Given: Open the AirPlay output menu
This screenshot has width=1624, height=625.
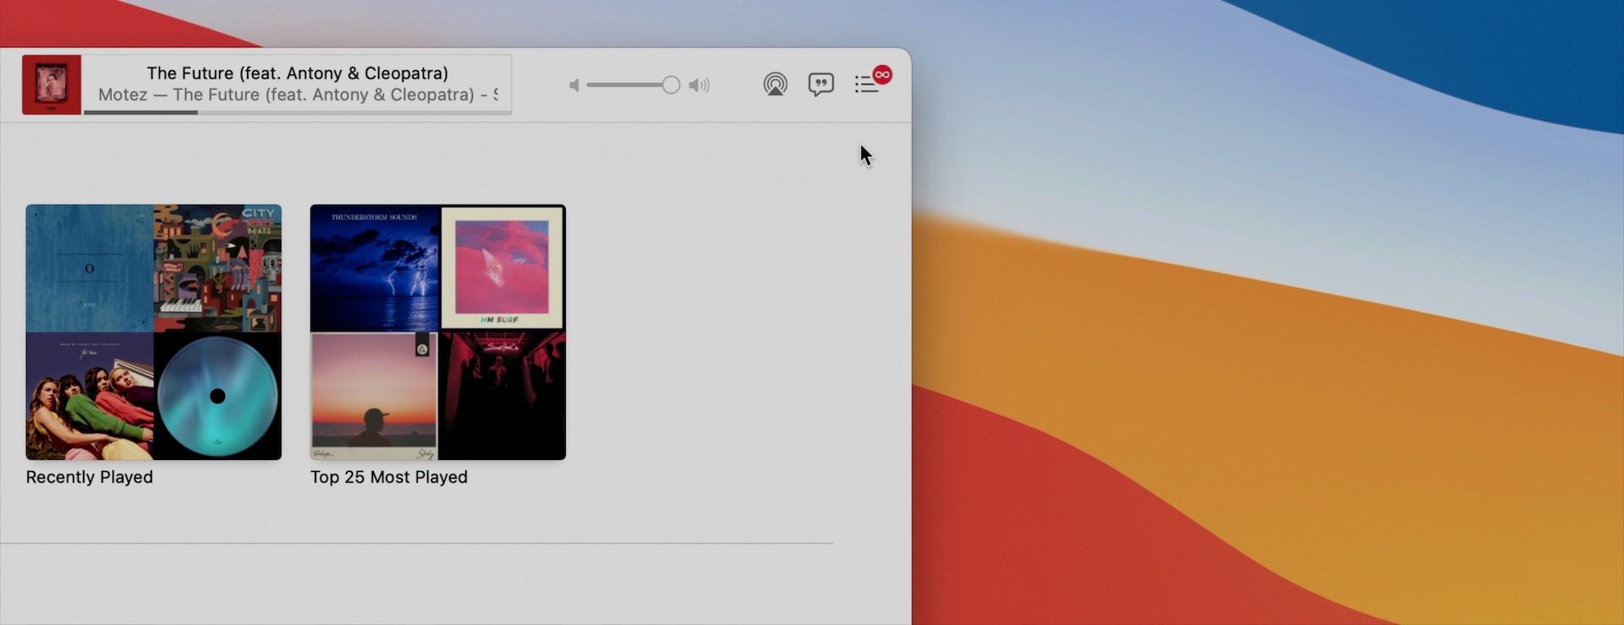Looking at the screenshot, I should (x=775, y=85).
